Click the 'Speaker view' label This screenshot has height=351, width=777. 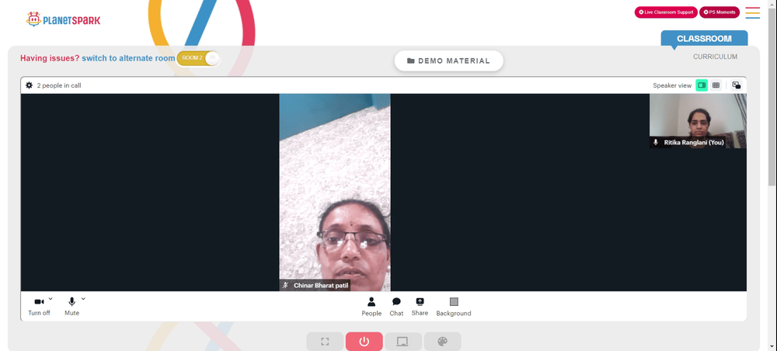pos(672,85)
